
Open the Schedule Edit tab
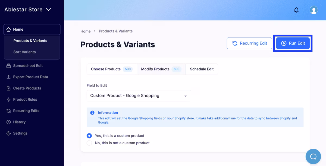[202, 69]
